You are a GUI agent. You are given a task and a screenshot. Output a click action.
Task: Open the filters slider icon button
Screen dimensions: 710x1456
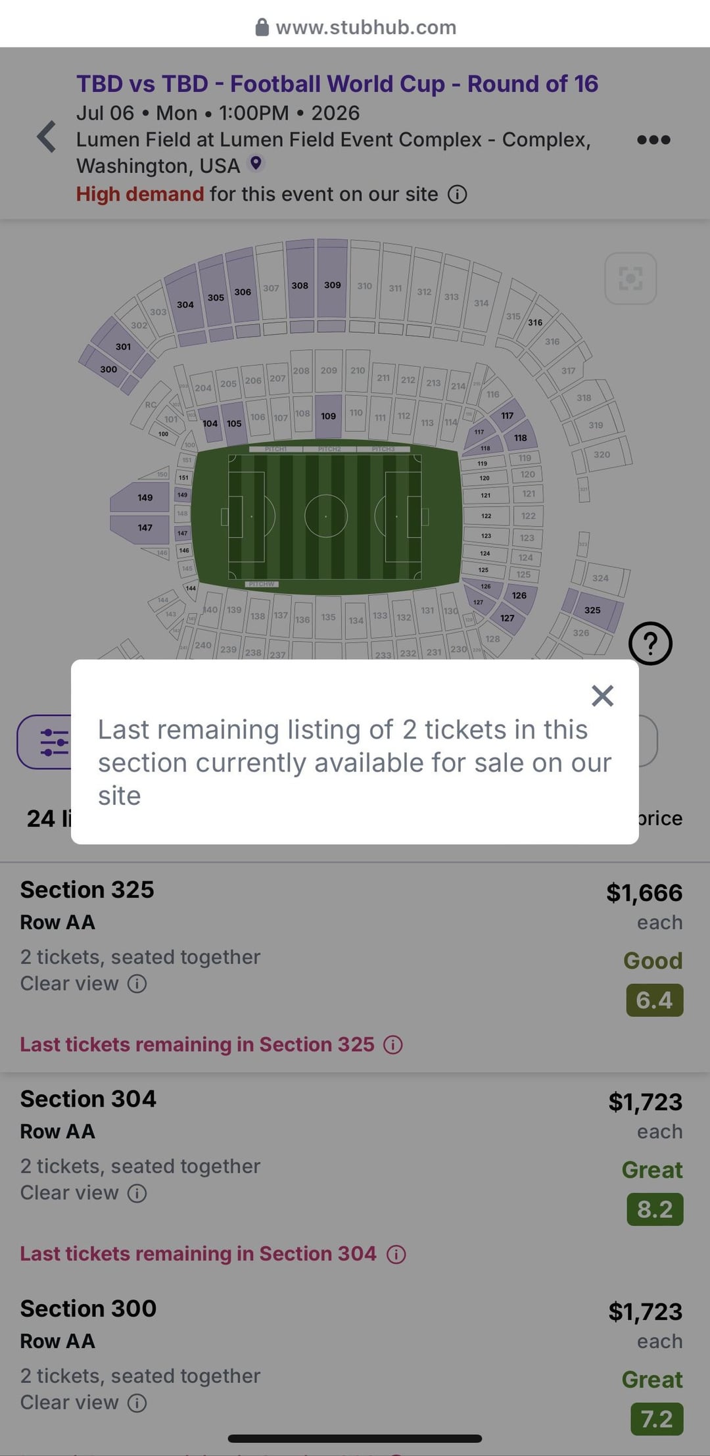click(x=53, y=742)
